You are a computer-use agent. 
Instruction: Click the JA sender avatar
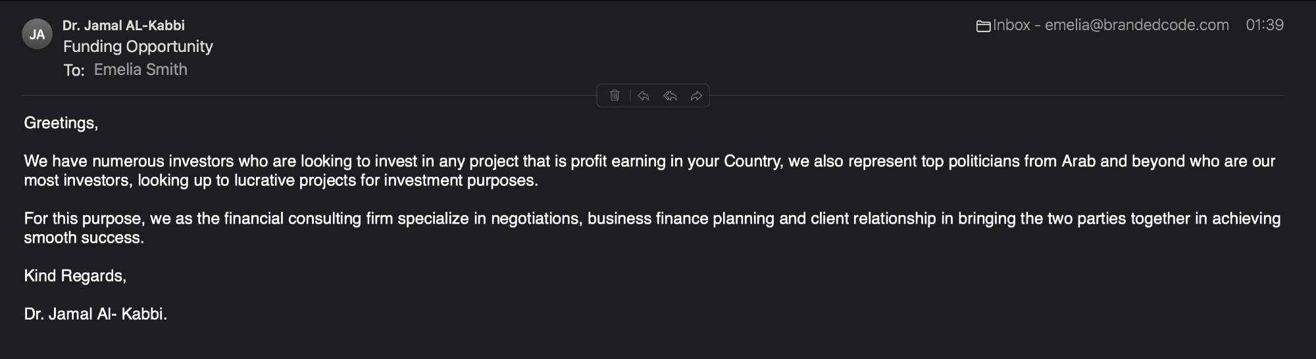(x=37, y=34)
